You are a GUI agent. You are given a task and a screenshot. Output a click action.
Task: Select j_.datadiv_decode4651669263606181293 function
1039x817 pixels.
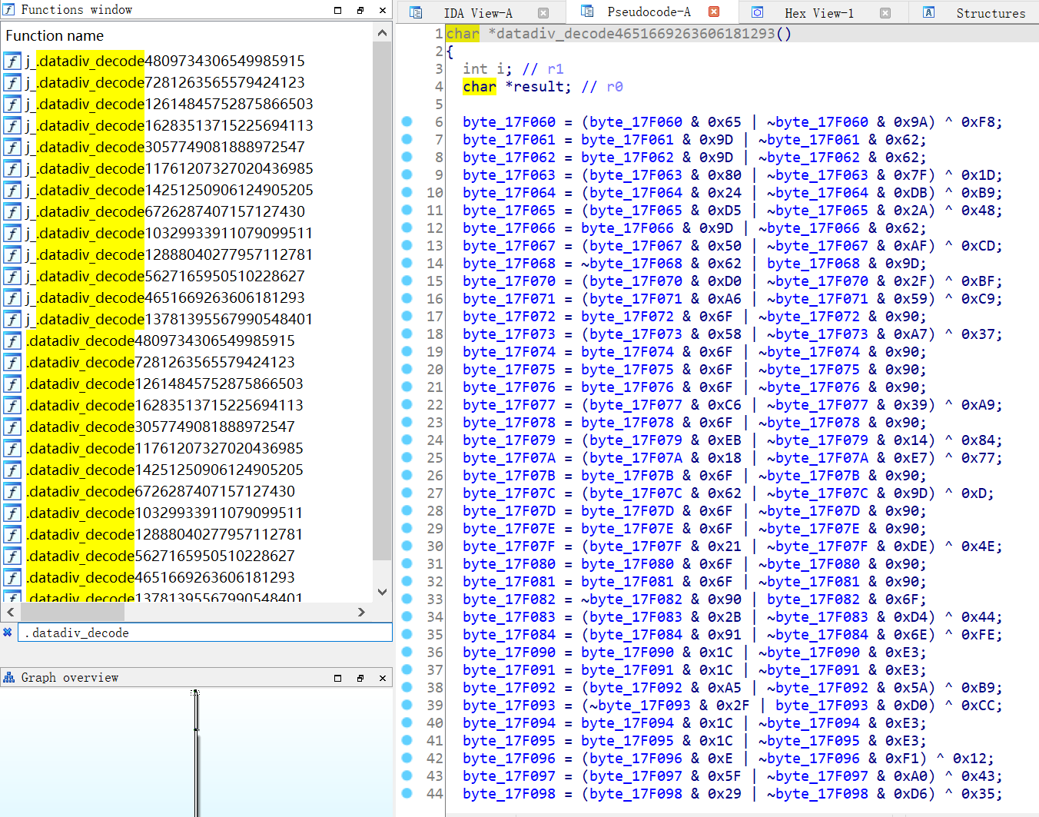tap(165, 297)
